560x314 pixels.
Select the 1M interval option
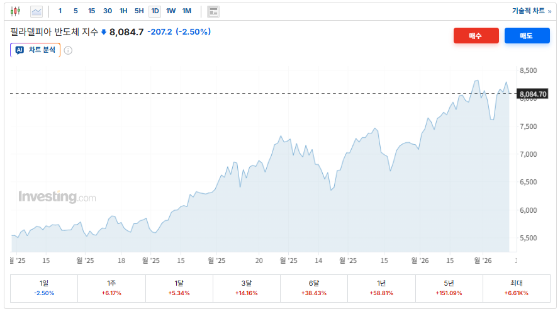tap(187, 11)
